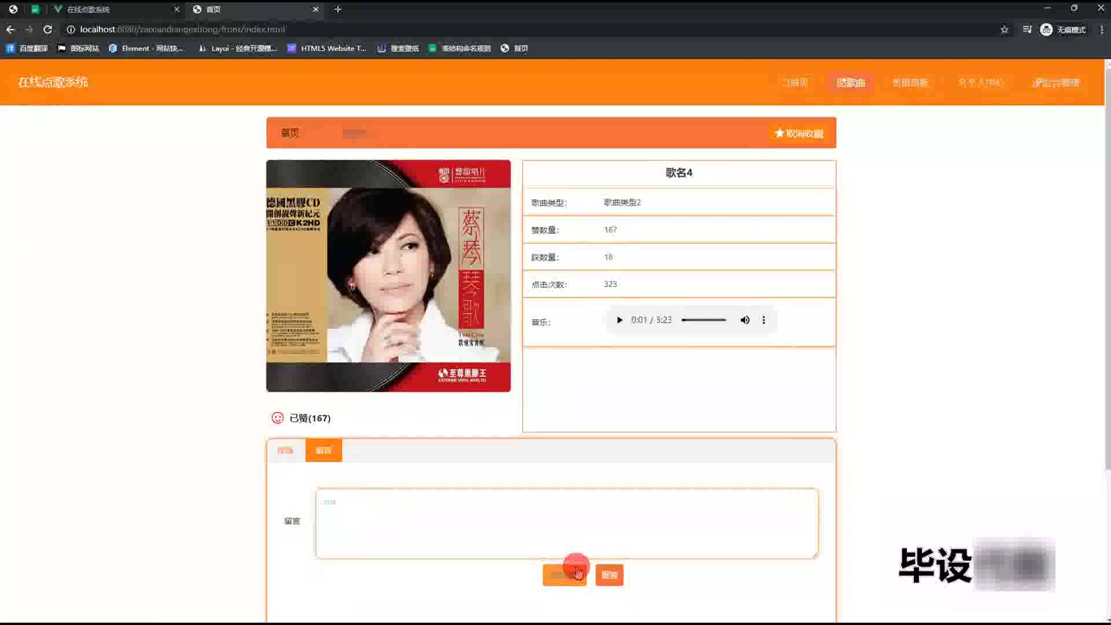Click the album cover image
The height and width of the screenshot is (625, 1111).
click(x=388, y=275)
